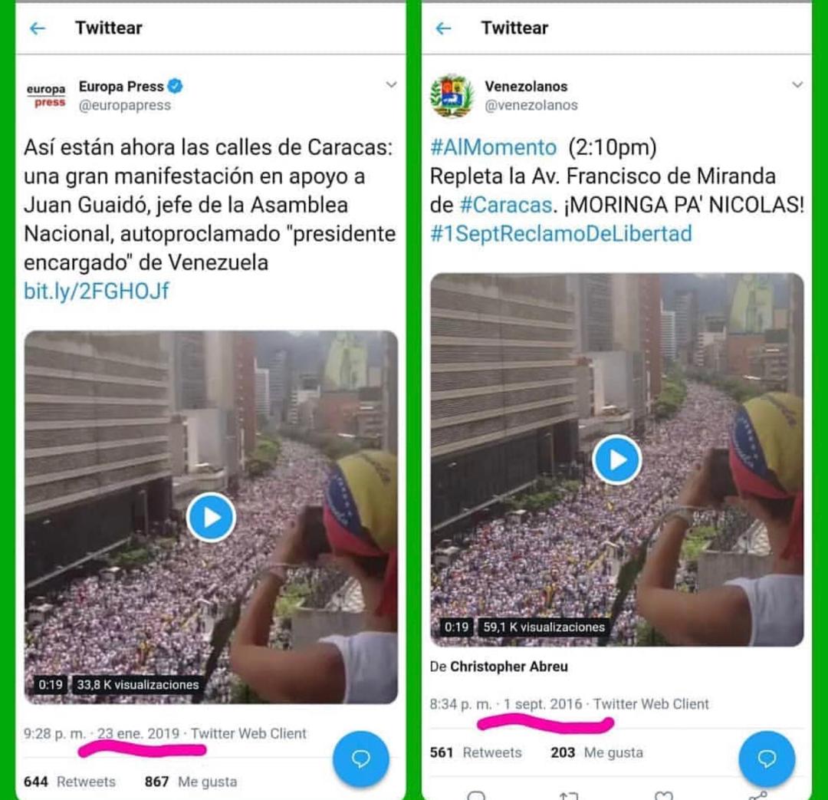
Task: Tap reply floating button on left tweet
Action: (360, 759)
